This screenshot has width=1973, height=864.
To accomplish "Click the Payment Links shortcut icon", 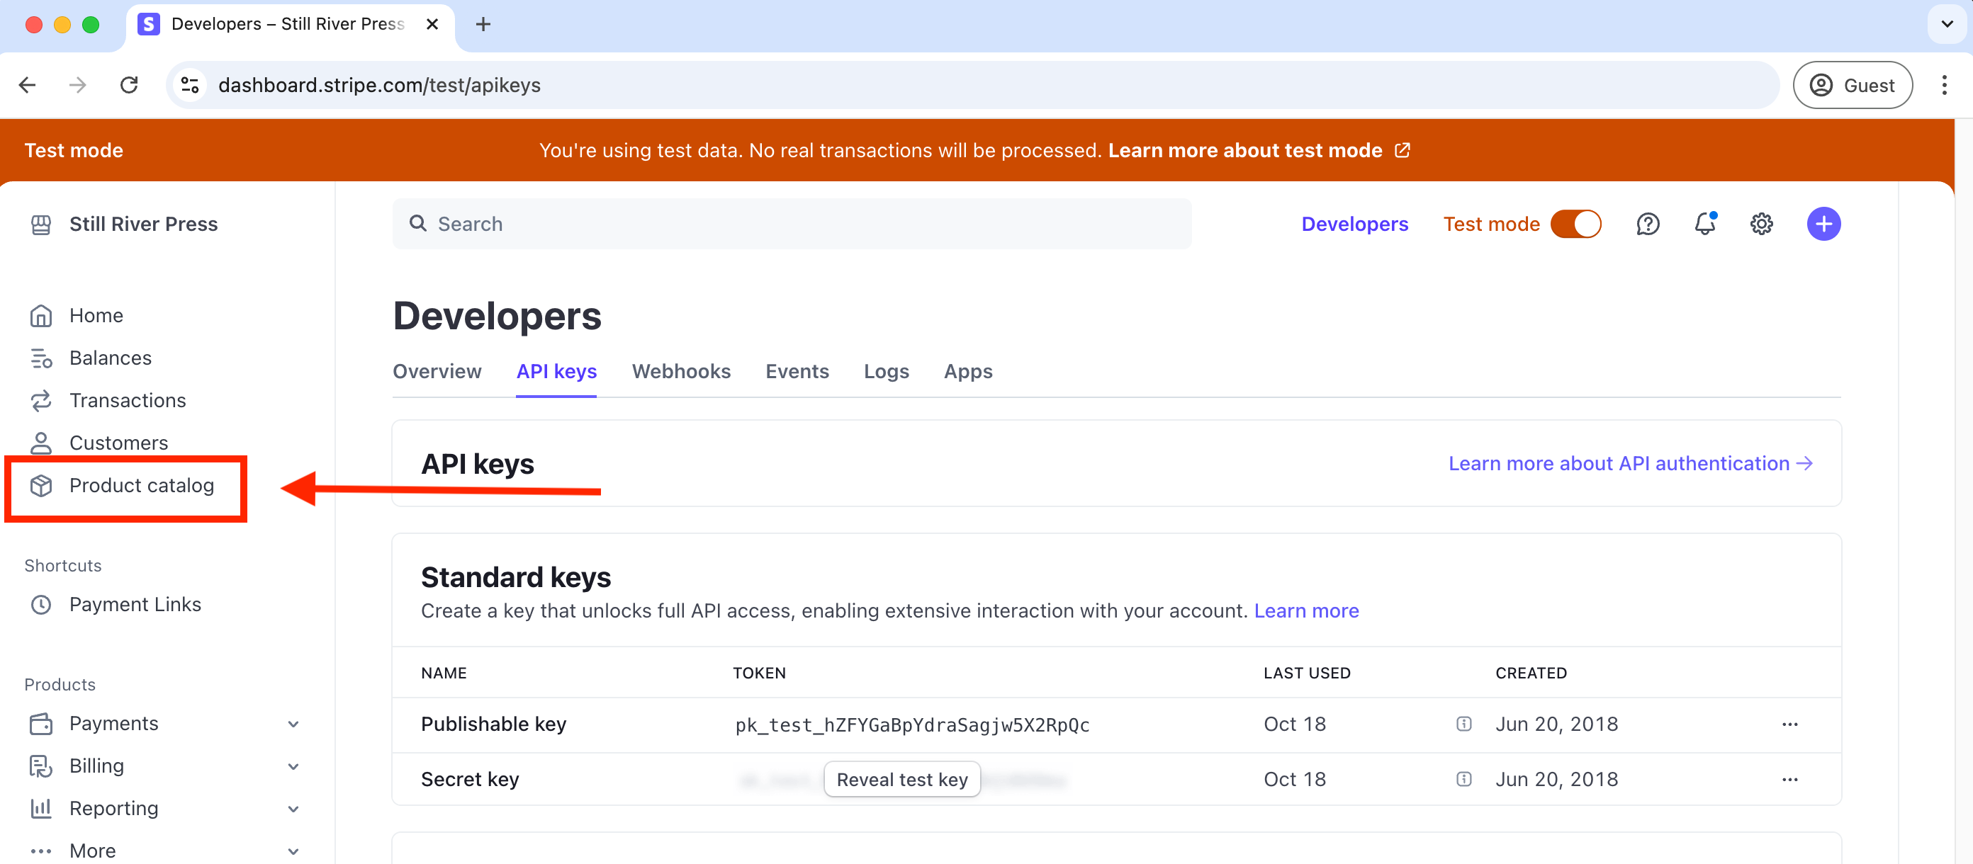I will coord(42,603).
